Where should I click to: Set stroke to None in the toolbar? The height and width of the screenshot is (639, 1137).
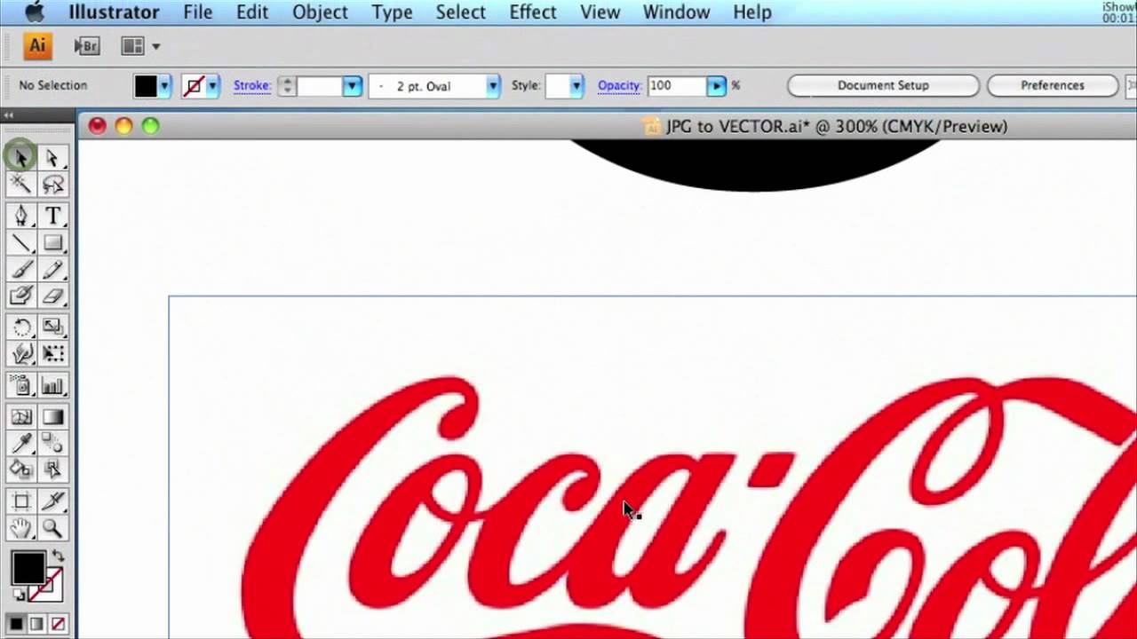click(x=58, y=624)
